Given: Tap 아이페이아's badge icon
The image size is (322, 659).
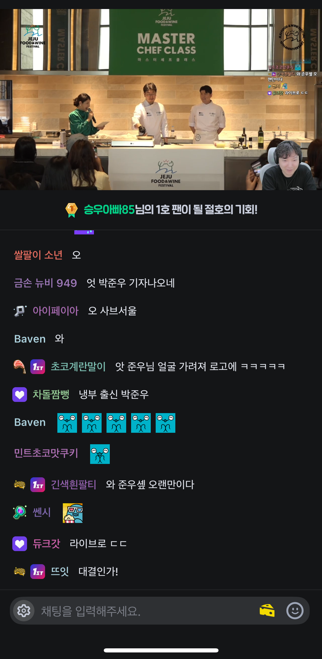Looking at the screenshot, I should [x=20, y=311].
